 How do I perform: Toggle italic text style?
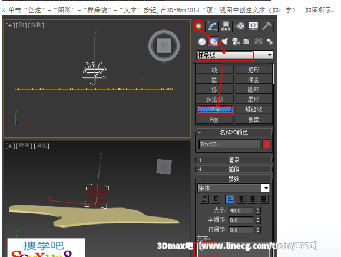[x=204, y=199]
